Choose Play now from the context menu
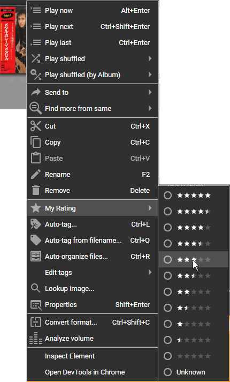 point(93,11)
